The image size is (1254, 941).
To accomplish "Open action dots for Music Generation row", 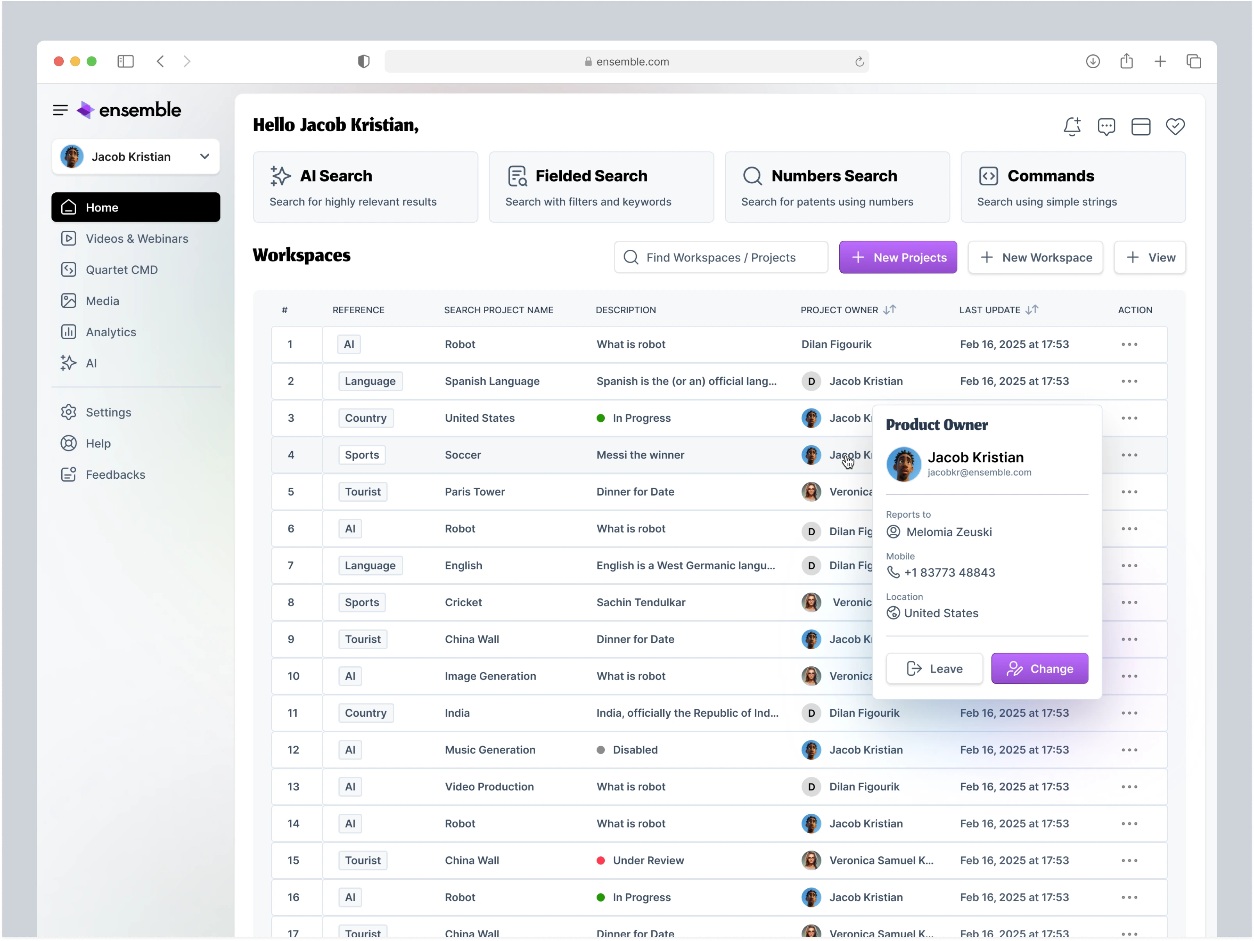I will (x=1129, y=750).
